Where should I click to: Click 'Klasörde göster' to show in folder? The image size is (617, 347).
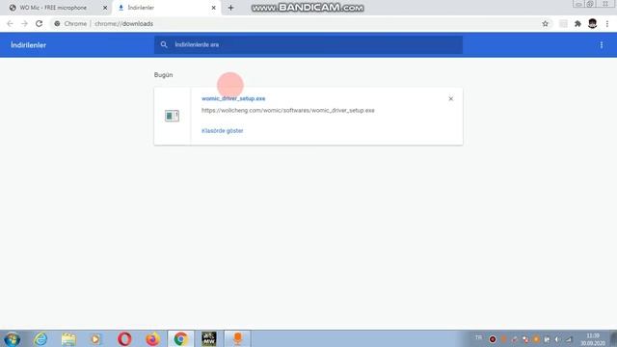(x=223, y=131)
